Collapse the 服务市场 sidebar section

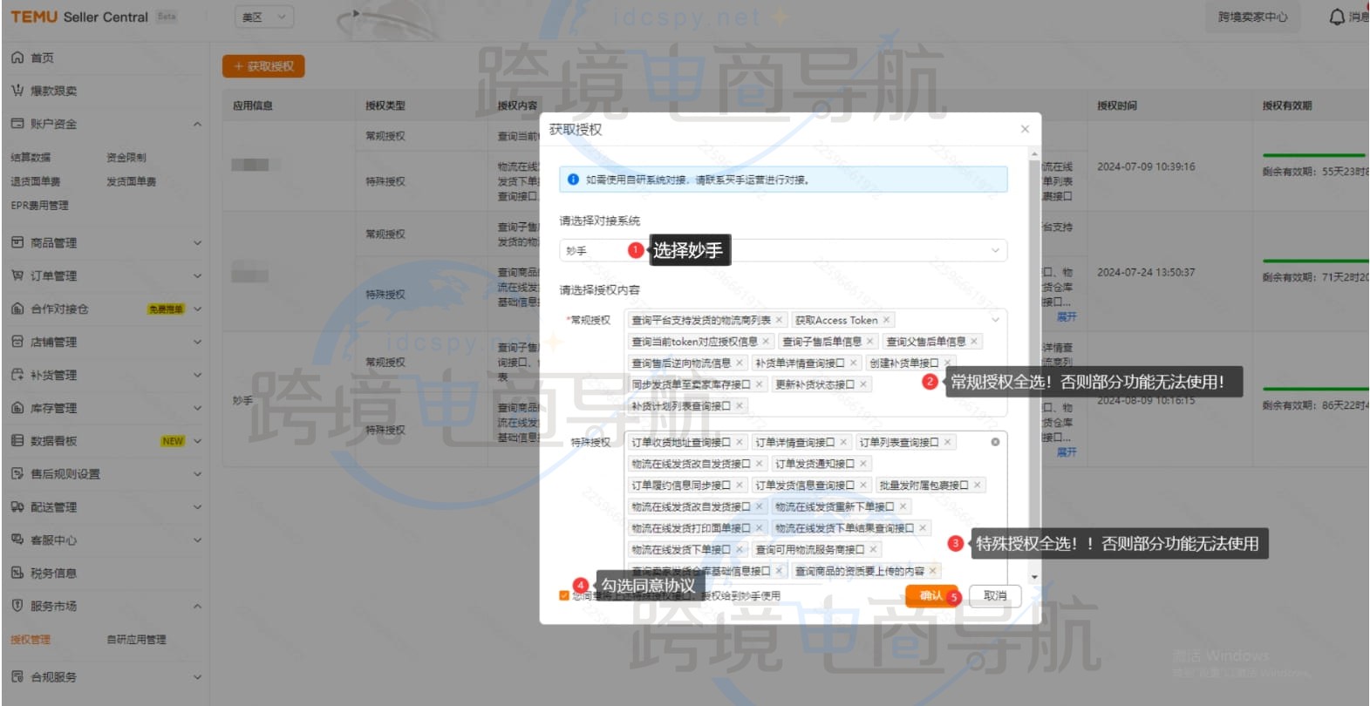click(x=197, y=606)
